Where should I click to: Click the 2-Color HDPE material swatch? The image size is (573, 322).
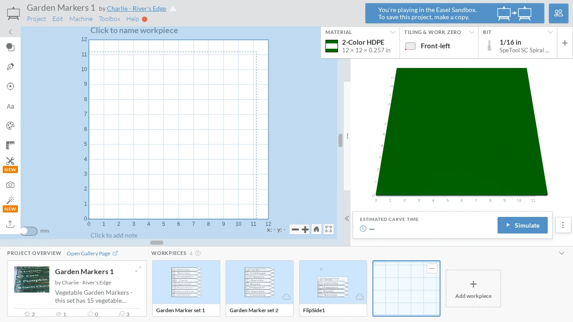(332, 46)
